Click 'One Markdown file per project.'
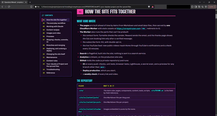This screenshot has height=116, width=217. [x=116, y=102]
